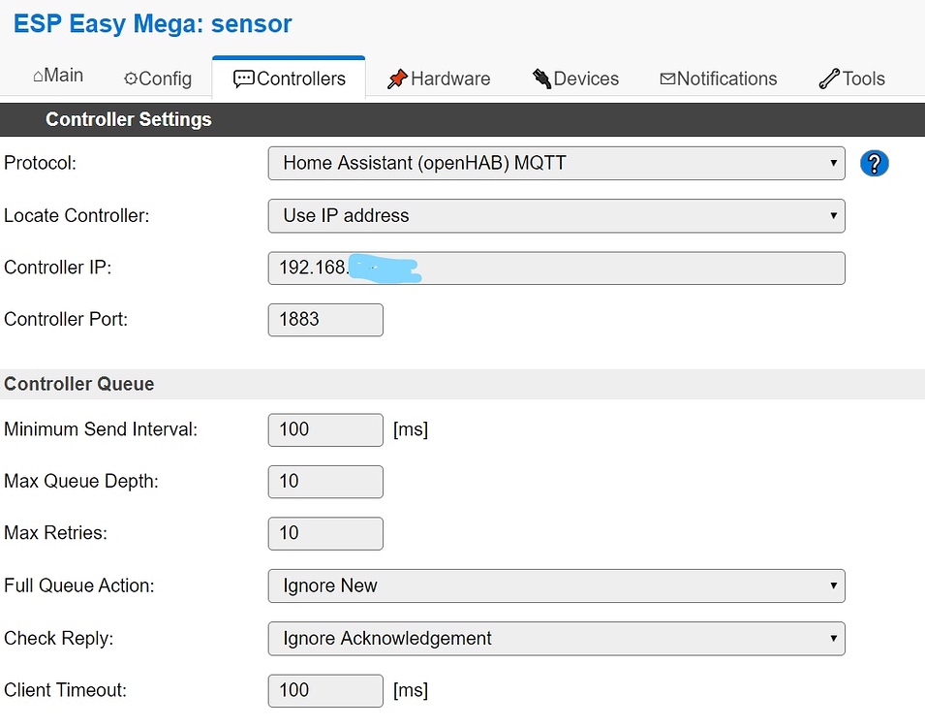Edit the Client Timeout field
The image size is (925, 727).
(325, 690)
